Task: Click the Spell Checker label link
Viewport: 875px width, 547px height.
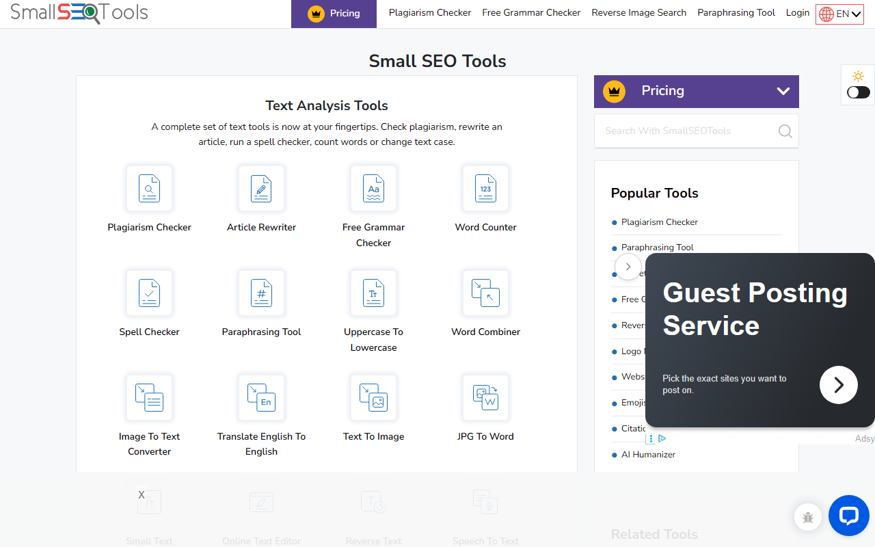Action: (149, 332)
